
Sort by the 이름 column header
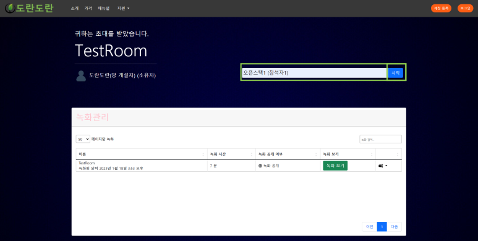point(142,154)
